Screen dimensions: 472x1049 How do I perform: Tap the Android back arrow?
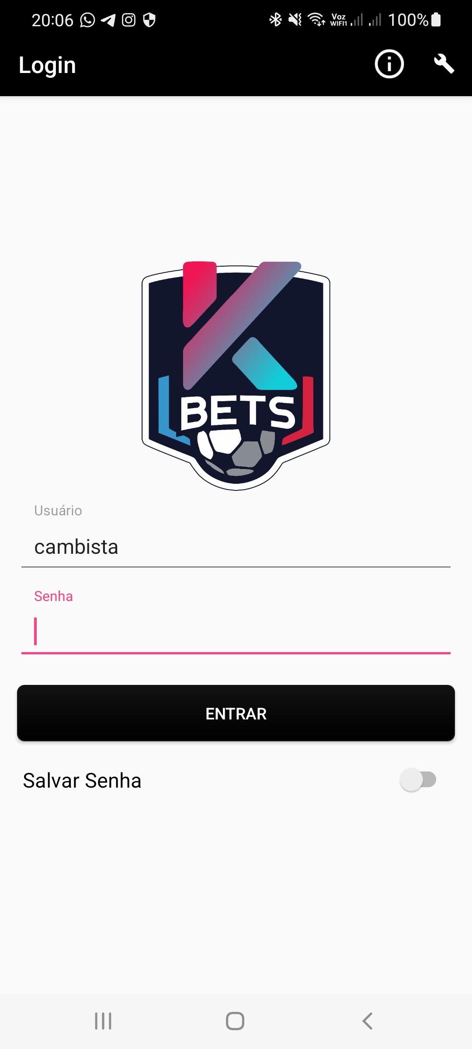[368, 1021]
